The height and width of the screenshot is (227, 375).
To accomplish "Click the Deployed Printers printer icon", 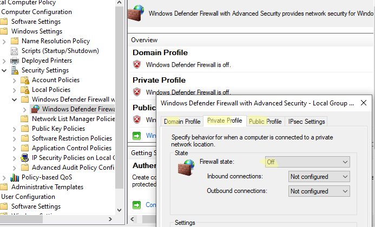I will pyautogui.click(x=15, y=61).
